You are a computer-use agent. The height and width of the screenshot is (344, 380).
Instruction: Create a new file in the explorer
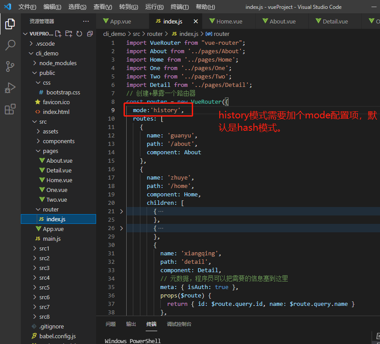point(58,34)
